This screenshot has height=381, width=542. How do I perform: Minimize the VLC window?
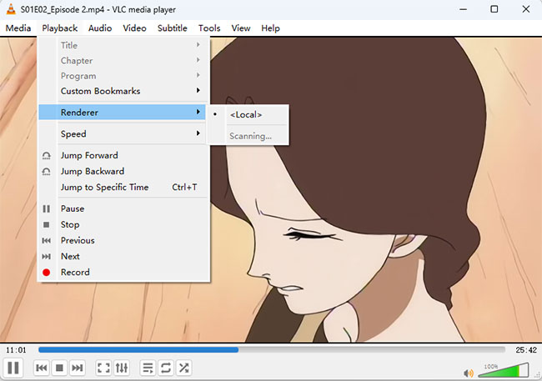(463, 9)
